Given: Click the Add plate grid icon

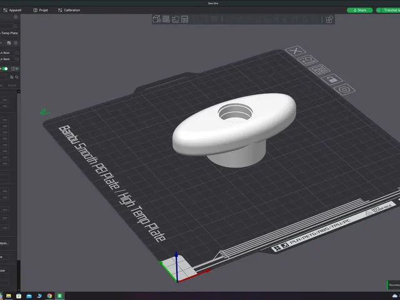Looking at the screenshot, I should [166, 19].
